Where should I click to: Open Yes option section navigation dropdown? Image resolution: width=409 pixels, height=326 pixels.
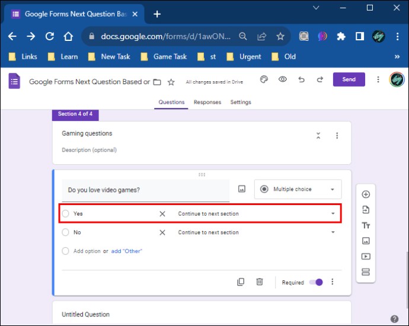(x=256, y=213)
